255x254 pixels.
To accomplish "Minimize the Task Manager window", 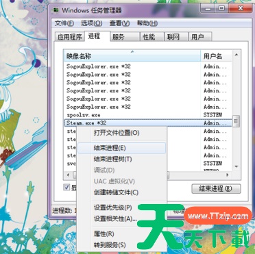I will 208,8.
